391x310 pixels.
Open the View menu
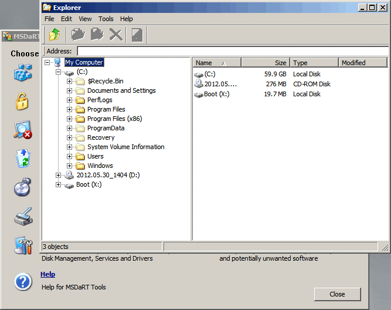(x=85, y=19)
